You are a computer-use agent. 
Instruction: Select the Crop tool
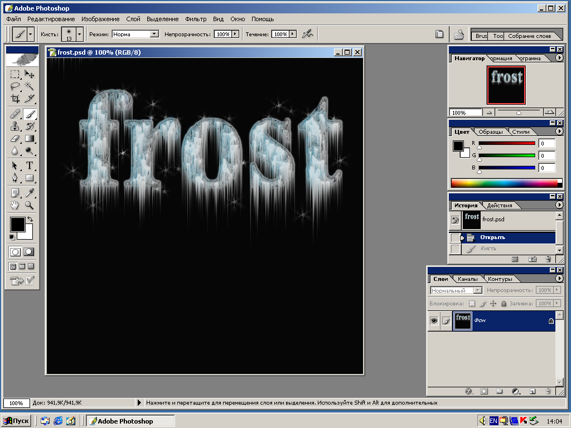(x=14, y=98)
